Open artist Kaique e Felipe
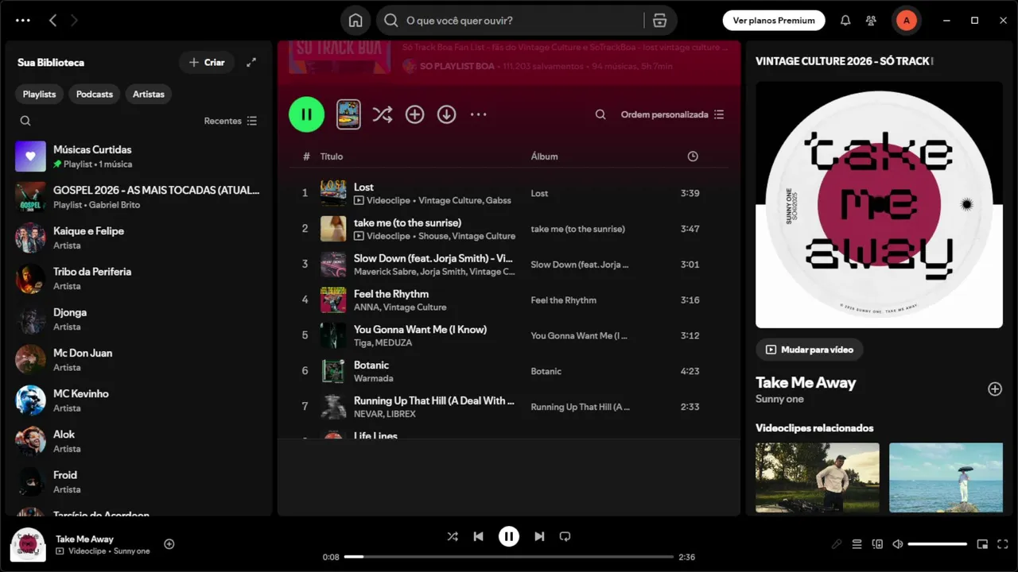Viewport: 1018px width, 572px height. 139,238
